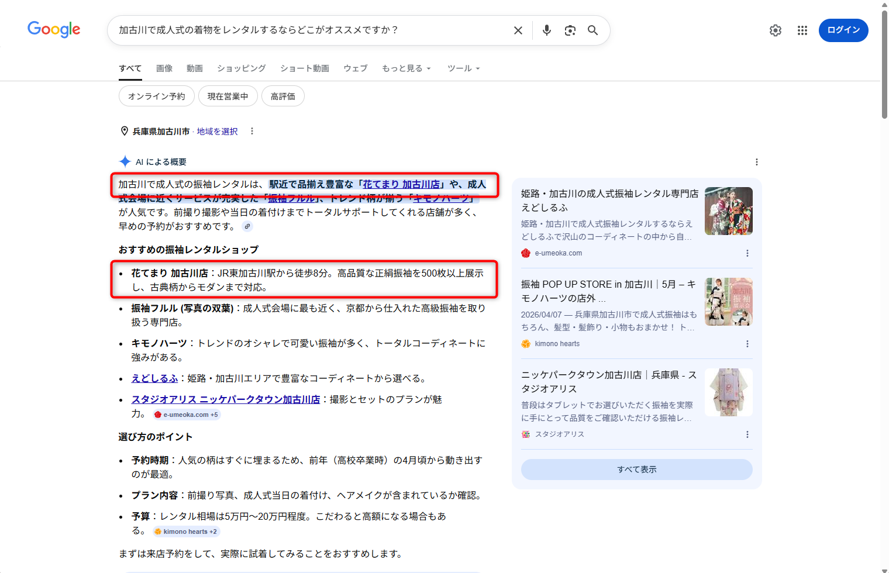This screenshot has width=889, height=573.
Task: Click the page vertical scrollbar thumb
Action: pyautogui.click(x=884, y=64)
